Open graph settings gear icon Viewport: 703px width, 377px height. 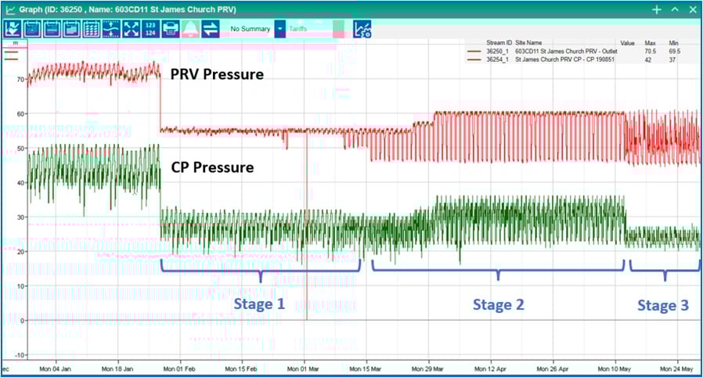(362, 29)
